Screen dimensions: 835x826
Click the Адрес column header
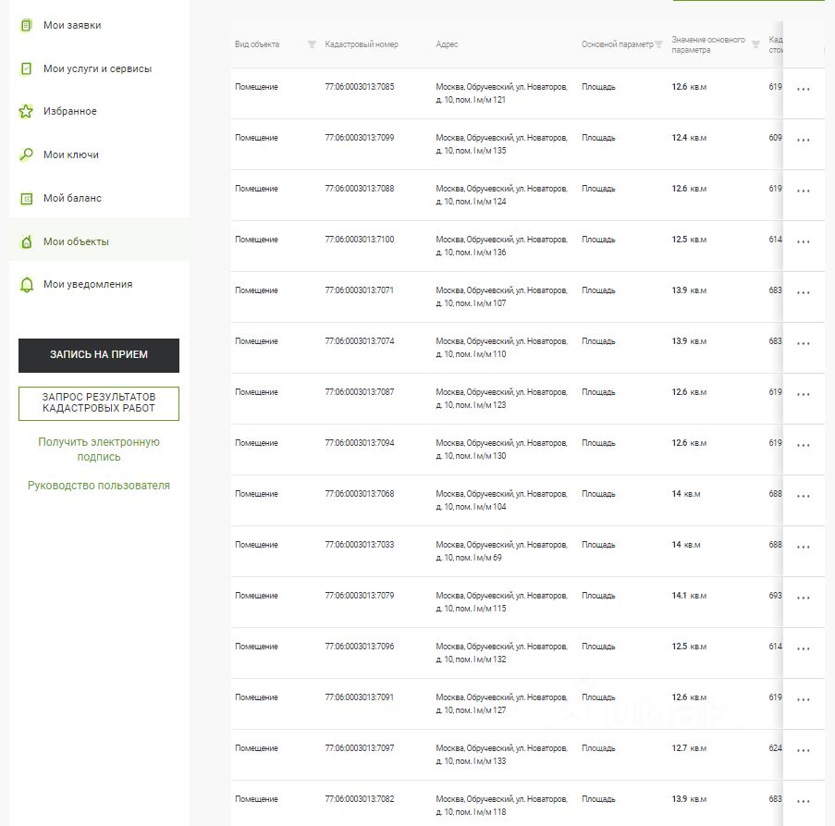(x=447, y=44)
